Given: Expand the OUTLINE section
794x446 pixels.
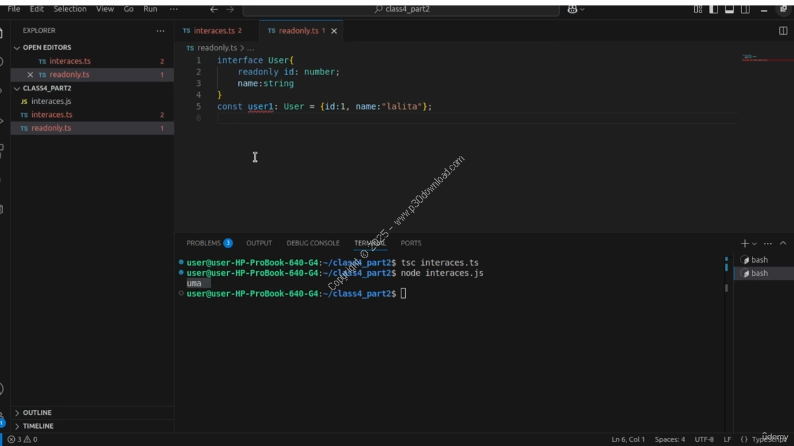Looking at the screenshot, I should (92, 413).
